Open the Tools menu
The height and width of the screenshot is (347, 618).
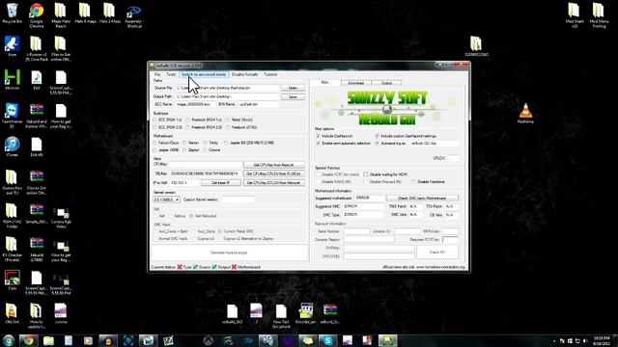(x=171, y=74)
